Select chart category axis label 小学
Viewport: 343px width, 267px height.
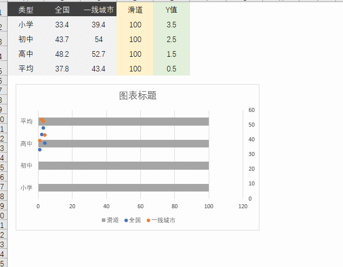click(26, 187)
